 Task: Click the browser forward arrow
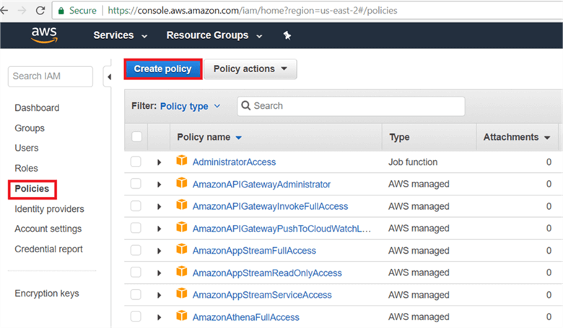(22, 10)
